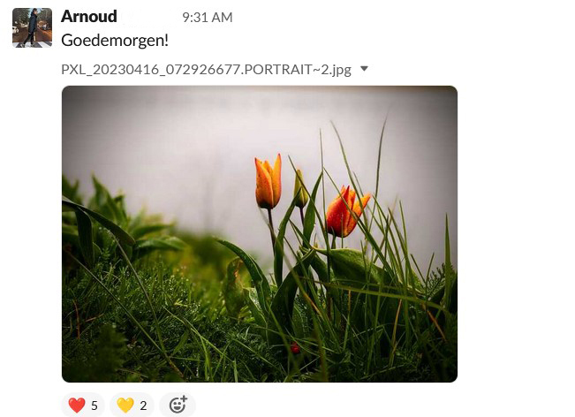The image size is (575, 417).
Task: Click the count 2 on yellow heart reaction
Action: (143, 406)
